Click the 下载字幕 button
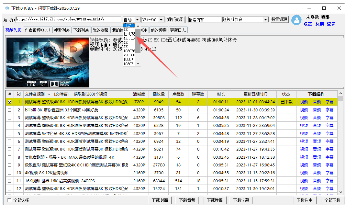Screen dimensions: 346x215 click(241, 200)
